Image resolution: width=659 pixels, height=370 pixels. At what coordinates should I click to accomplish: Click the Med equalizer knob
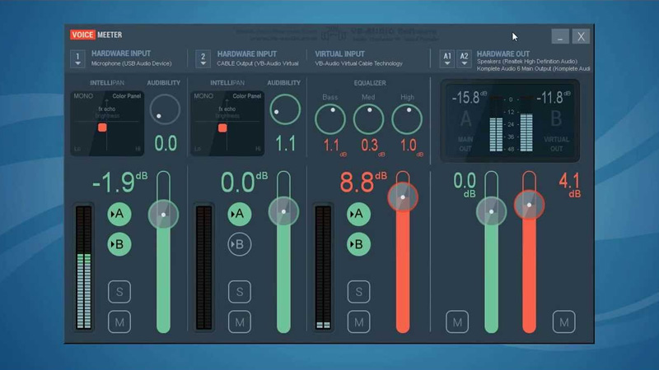[368, 119]
